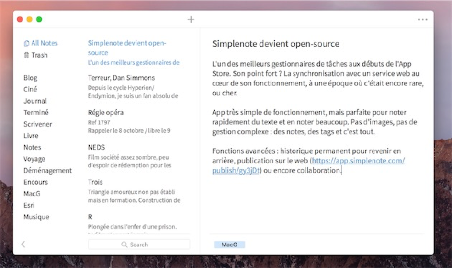452x268 pixels.
Task: Choose the Notes tag
Action: click(32, 147)
